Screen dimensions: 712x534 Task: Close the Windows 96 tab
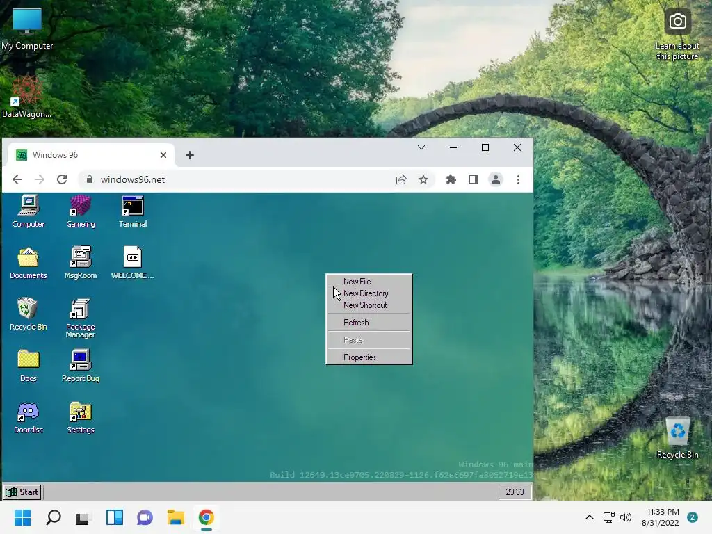click(163, 155)
